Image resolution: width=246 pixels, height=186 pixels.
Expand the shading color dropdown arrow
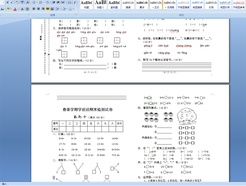click(x=66, y=9)
